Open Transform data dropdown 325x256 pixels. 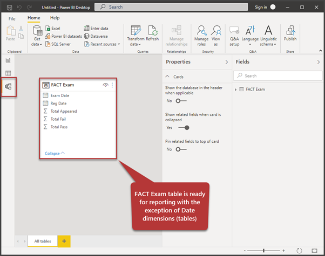pos(136,36)
